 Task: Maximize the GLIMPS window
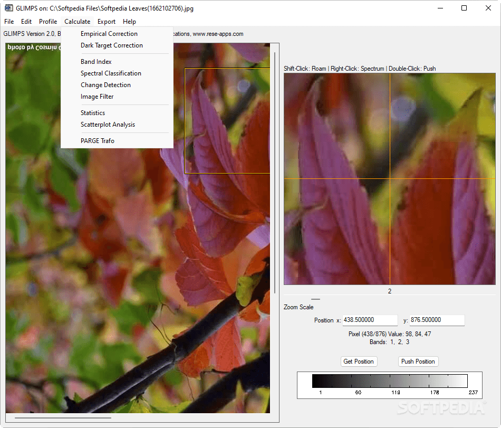[464, 8]
